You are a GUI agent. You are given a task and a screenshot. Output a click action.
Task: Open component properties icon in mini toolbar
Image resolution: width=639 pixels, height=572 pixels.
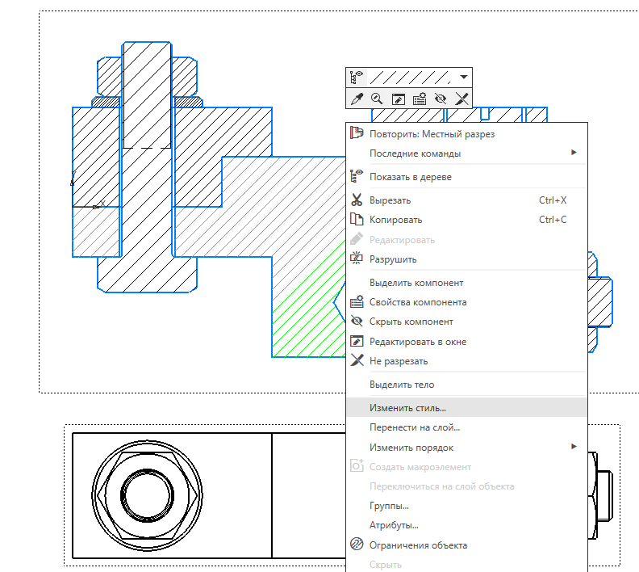(420, 99)
